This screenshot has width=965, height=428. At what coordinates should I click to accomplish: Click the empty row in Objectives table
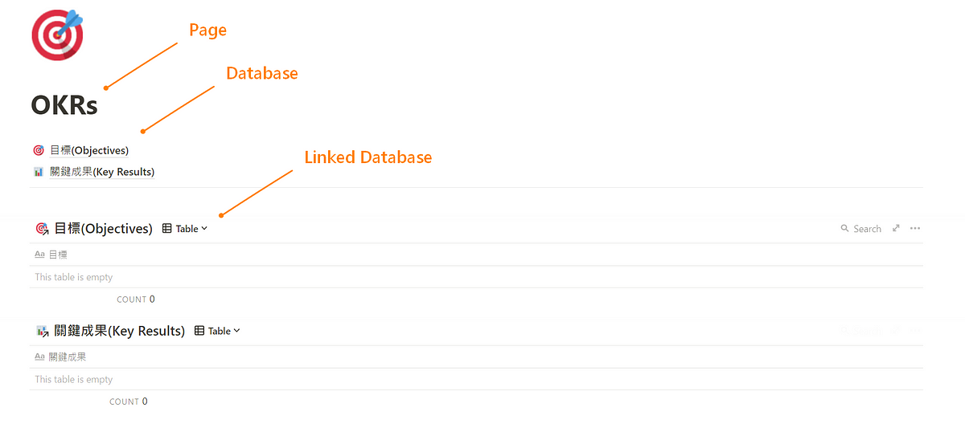tap(476, 277)
